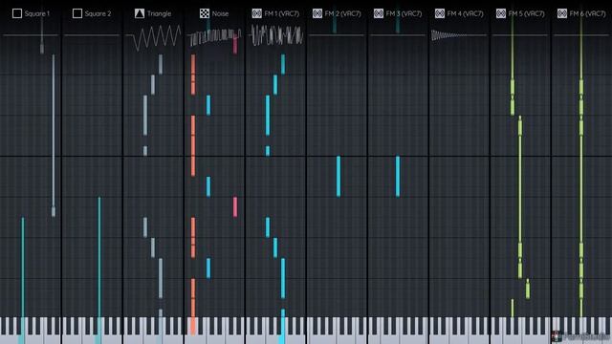Select the "Square 2" channel label
Image resolution: width=612 pixels, height=344 pixels.
pos(98,13)
